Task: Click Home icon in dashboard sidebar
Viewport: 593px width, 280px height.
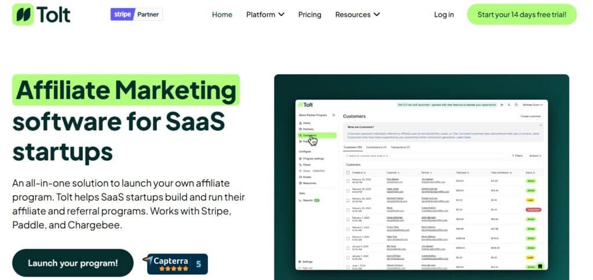Action: pyautogui.click(x=300, y=123)
